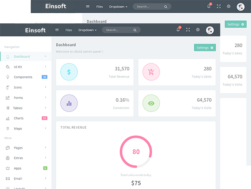Click Today's Sales label in back window
251x189 pixels.
pyautogui.click(x=232, y=53)
